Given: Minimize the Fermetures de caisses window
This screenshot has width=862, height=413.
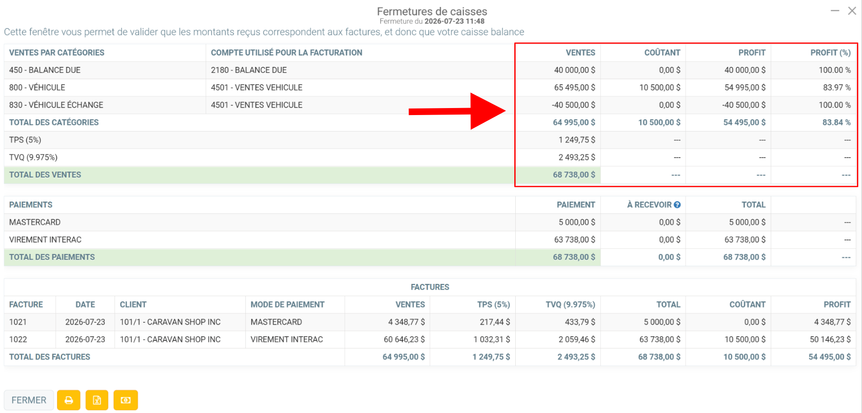Looking at the screenshot, I should pyautogui.click(x=835, y=11).
